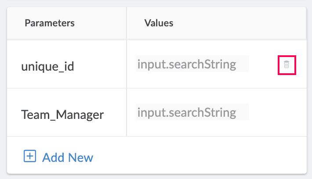Focus the Team_Manager value input field

192,112
